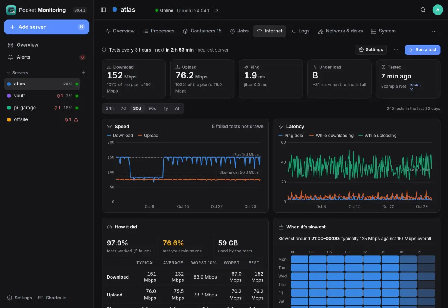The image size is (448, 308).
Task: Open the sidebar Settings link
Action: pos(19,298)
